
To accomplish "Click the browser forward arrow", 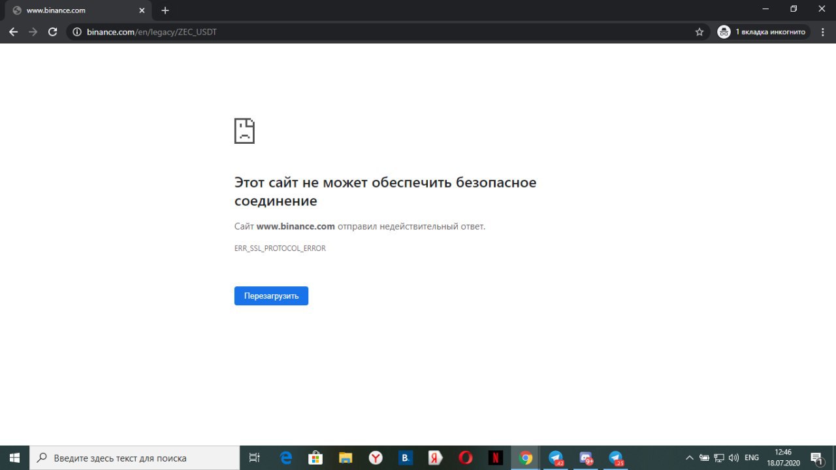I will pos(33,31).
